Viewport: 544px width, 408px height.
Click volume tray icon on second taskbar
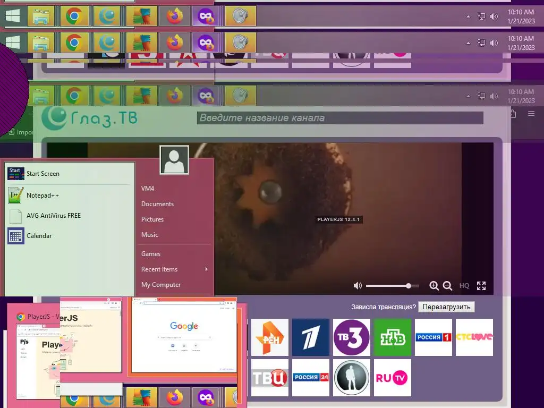(494, 43)
